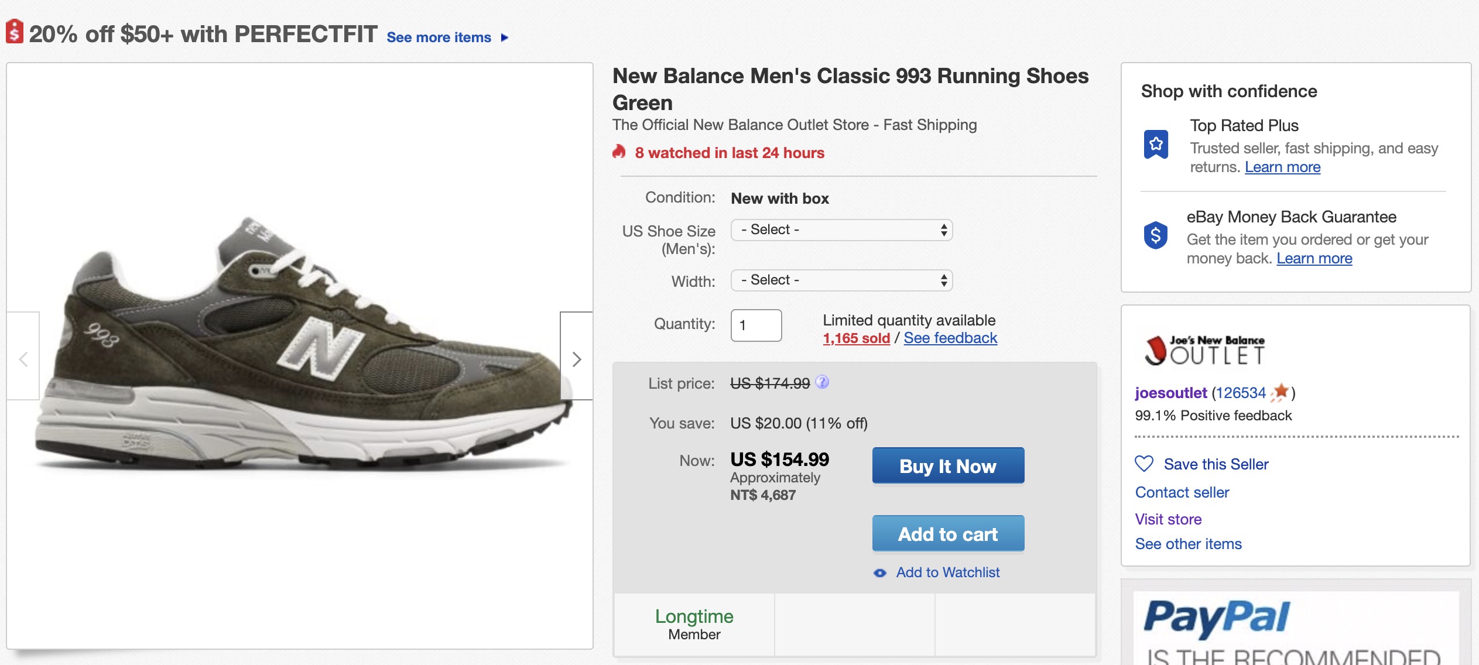This screenshot has width=1479, height=665.
Task: Open the See feedback link
Action: click(950, 338)
